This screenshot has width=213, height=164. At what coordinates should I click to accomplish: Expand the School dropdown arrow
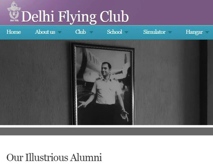pyautogui.click(x=126, y=32)
